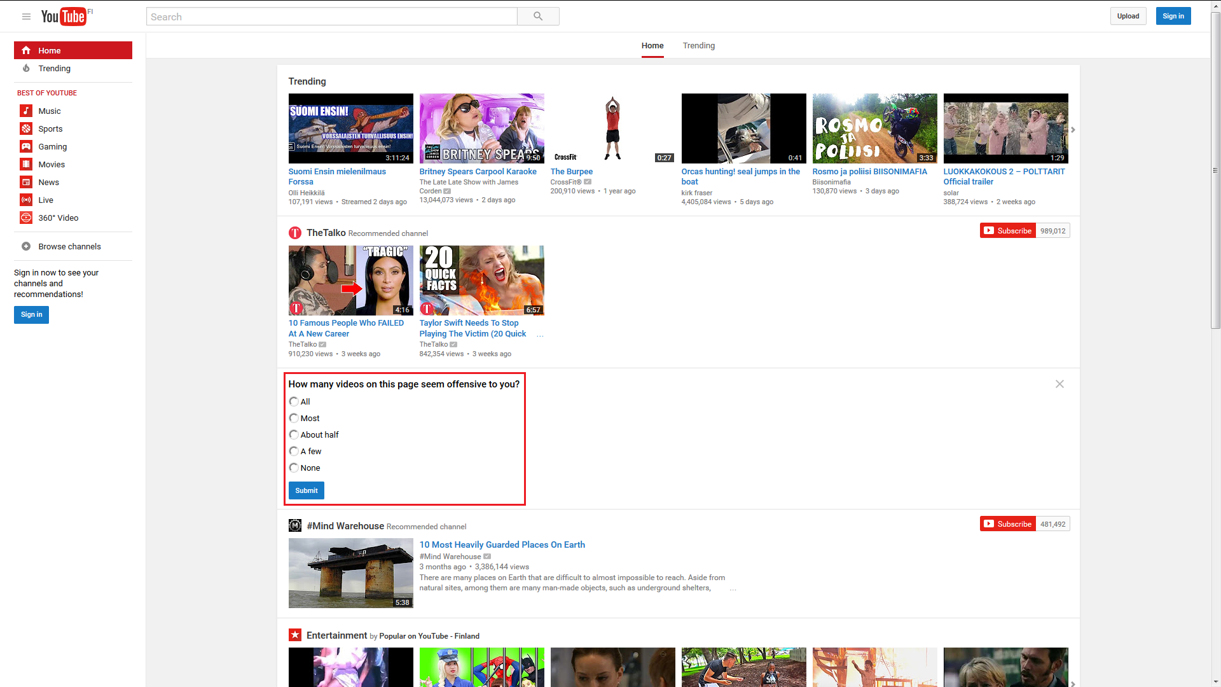Click the Entertainment star channel icon
This screenshot has width=1221, height=687.
pos(295,635)
